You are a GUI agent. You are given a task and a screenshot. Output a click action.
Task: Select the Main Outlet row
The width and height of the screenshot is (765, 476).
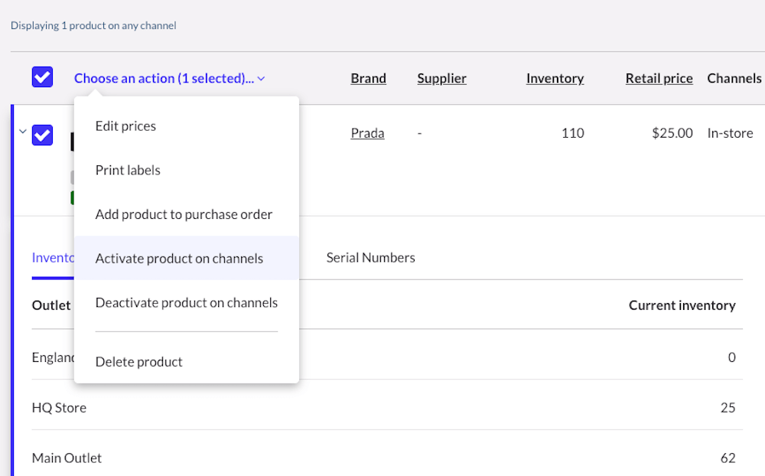(x=387, y=458)
